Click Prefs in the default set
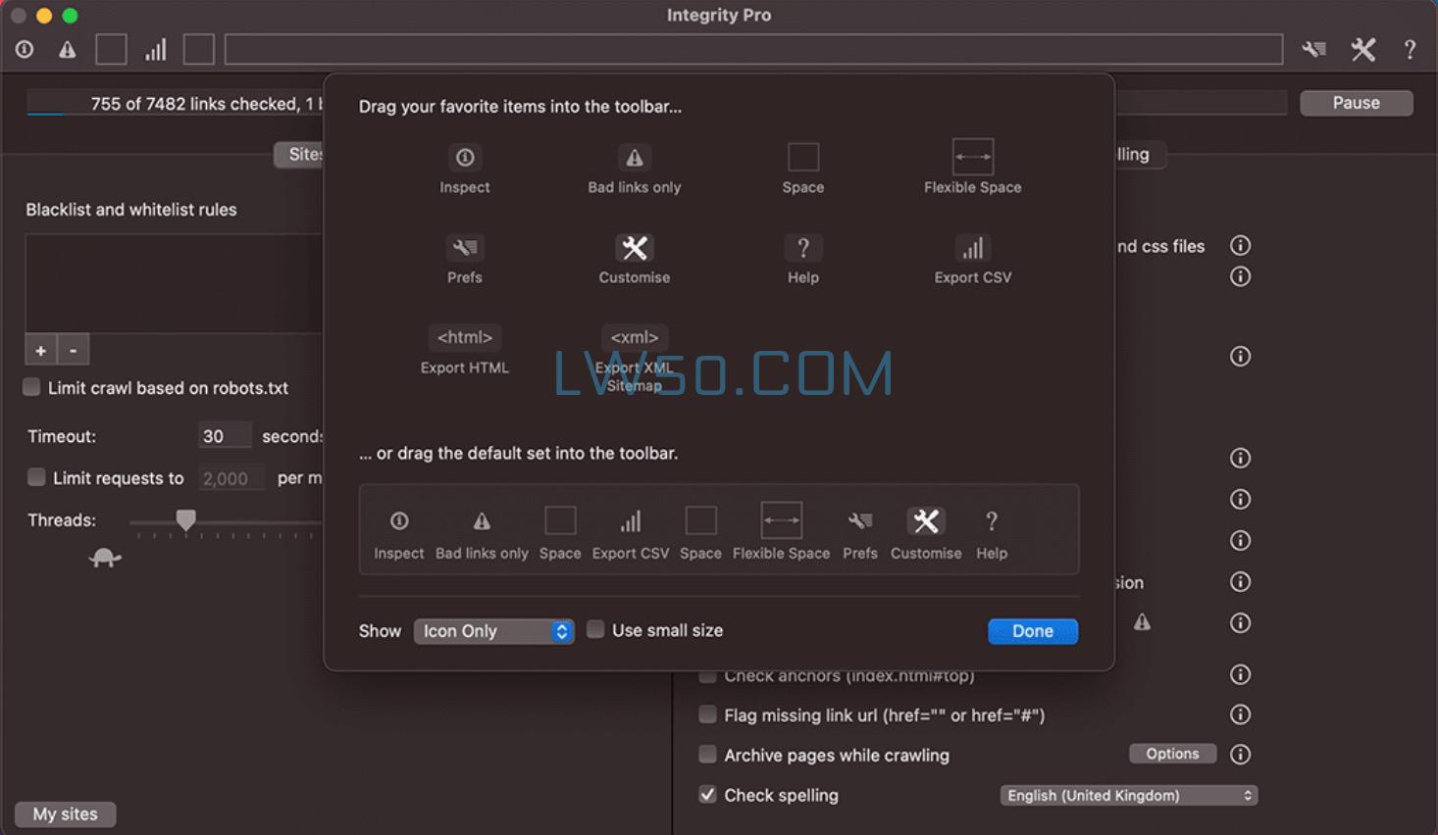This screenshot has width=1438, height=835. (860, 534)
